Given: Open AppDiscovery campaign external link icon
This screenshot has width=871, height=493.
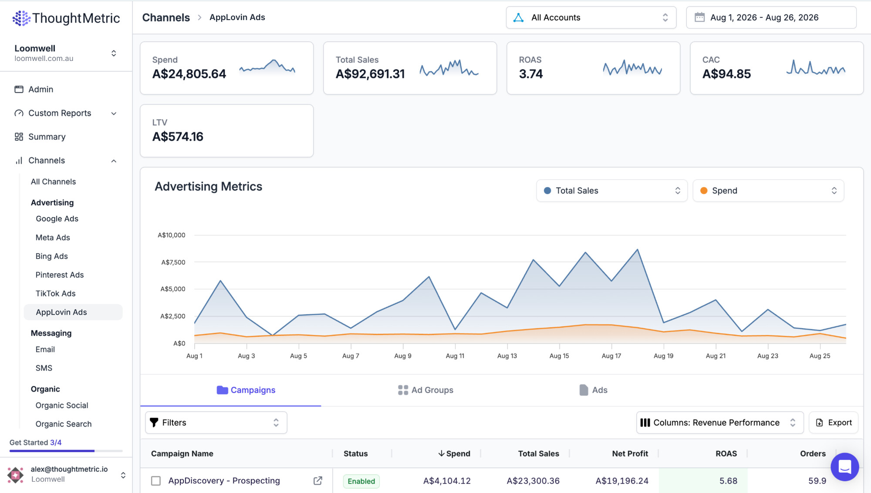Looking at the screenshot, I should pos(318,480).
